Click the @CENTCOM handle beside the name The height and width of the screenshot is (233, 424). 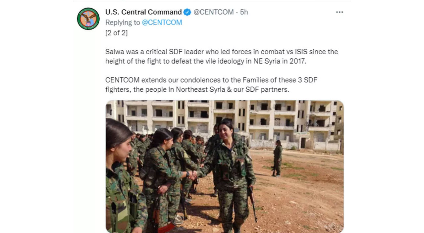click(x=214, y=12)
